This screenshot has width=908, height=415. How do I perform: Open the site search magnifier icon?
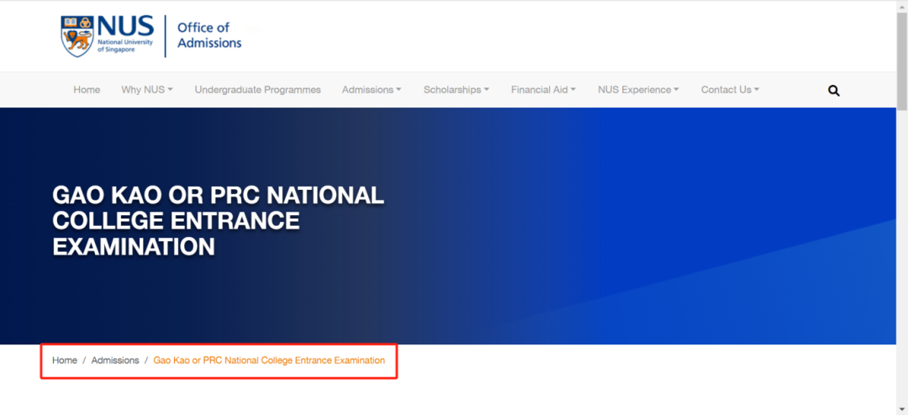click(x=834, y=90)
